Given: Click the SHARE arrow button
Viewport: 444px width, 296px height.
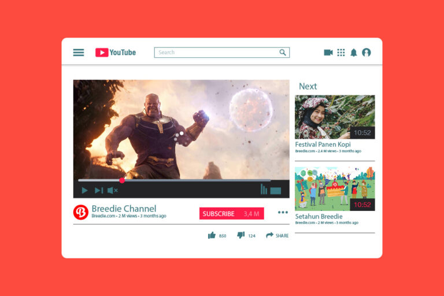Looking at the screenshot, I should coord(277,235).
